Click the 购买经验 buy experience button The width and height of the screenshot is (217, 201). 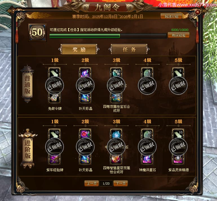coord(178,35)
